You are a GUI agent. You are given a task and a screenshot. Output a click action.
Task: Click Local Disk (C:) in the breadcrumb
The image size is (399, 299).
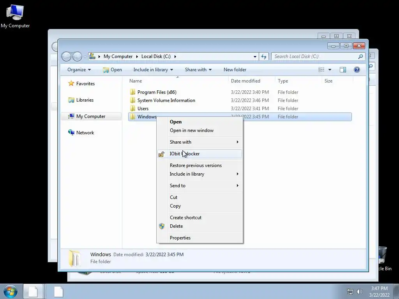[156, 56]
